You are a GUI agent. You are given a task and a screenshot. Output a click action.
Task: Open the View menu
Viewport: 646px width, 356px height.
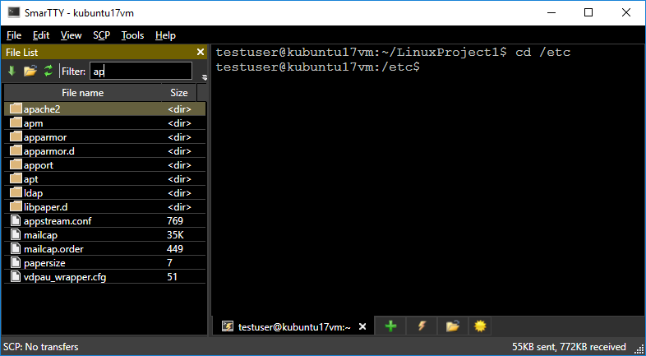tap(72, 35)
